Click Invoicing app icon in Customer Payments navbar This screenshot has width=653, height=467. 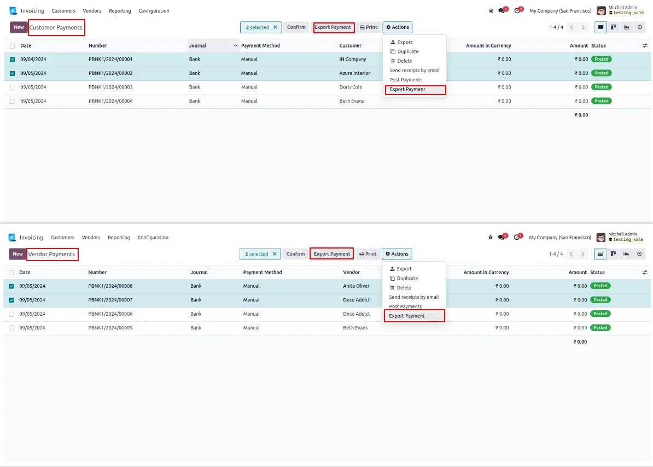[x=13, y=11]
